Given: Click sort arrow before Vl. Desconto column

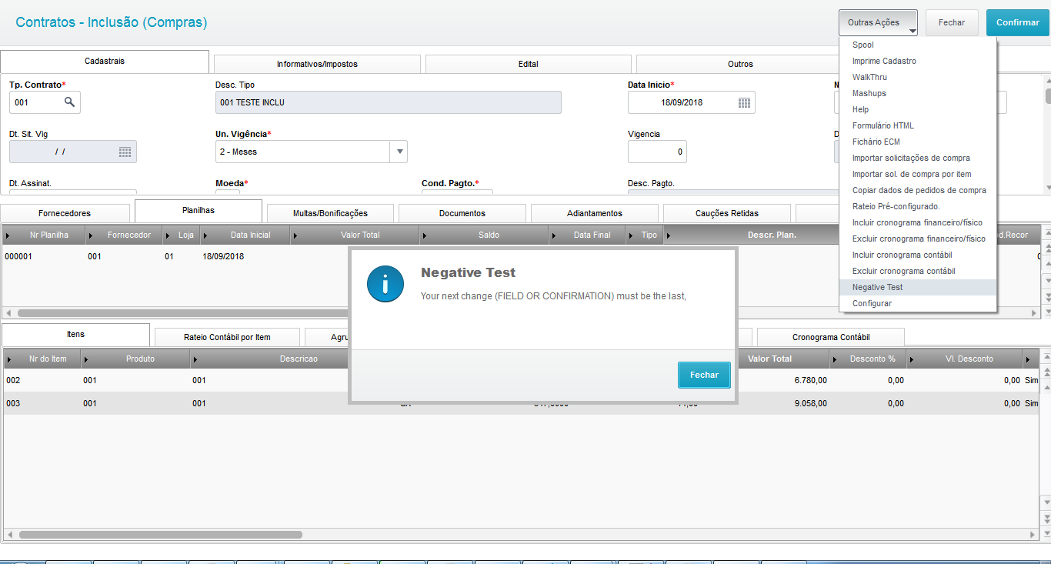Looking at the screenshot, I should pyautogui.click(x=911, y=359).
